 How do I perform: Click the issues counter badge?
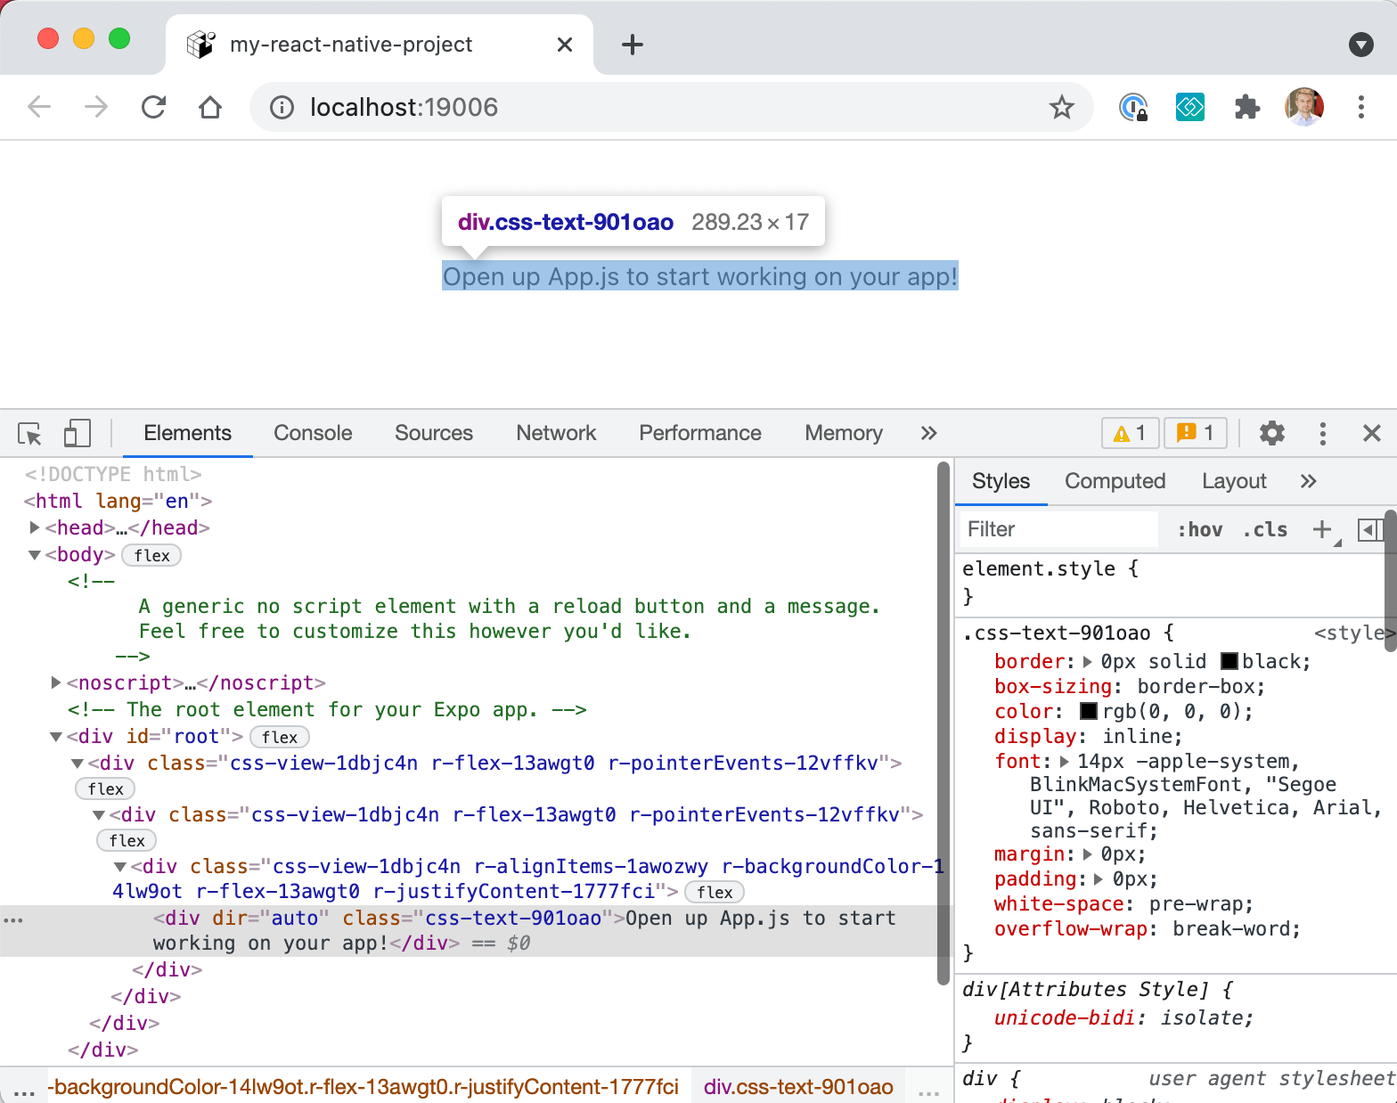(1196, 433)
